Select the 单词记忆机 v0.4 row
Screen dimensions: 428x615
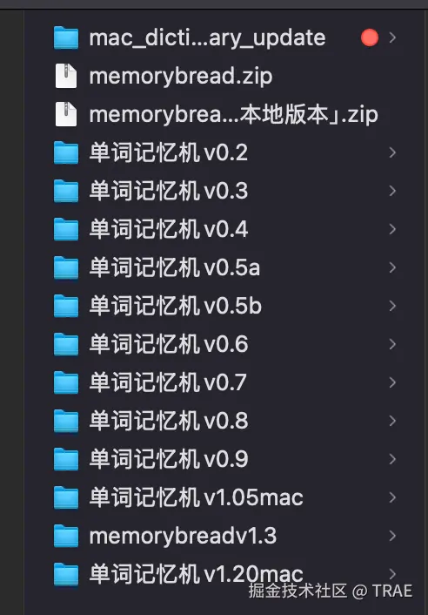tap(225, 229)
